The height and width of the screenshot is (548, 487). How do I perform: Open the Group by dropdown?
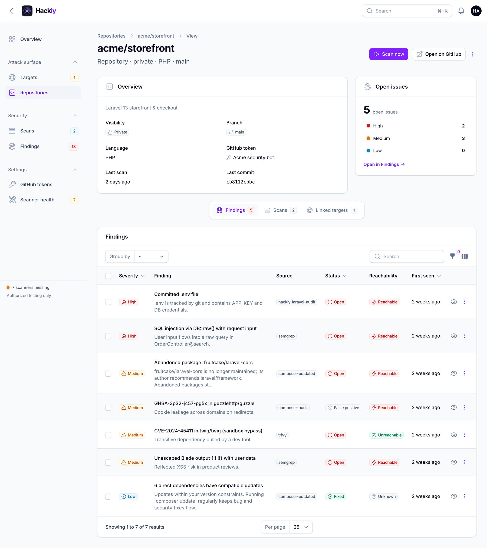point(151,256)
